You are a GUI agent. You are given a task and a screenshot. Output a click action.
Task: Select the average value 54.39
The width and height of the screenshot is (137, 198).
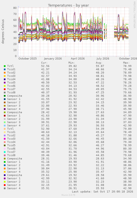pos(100,129)
